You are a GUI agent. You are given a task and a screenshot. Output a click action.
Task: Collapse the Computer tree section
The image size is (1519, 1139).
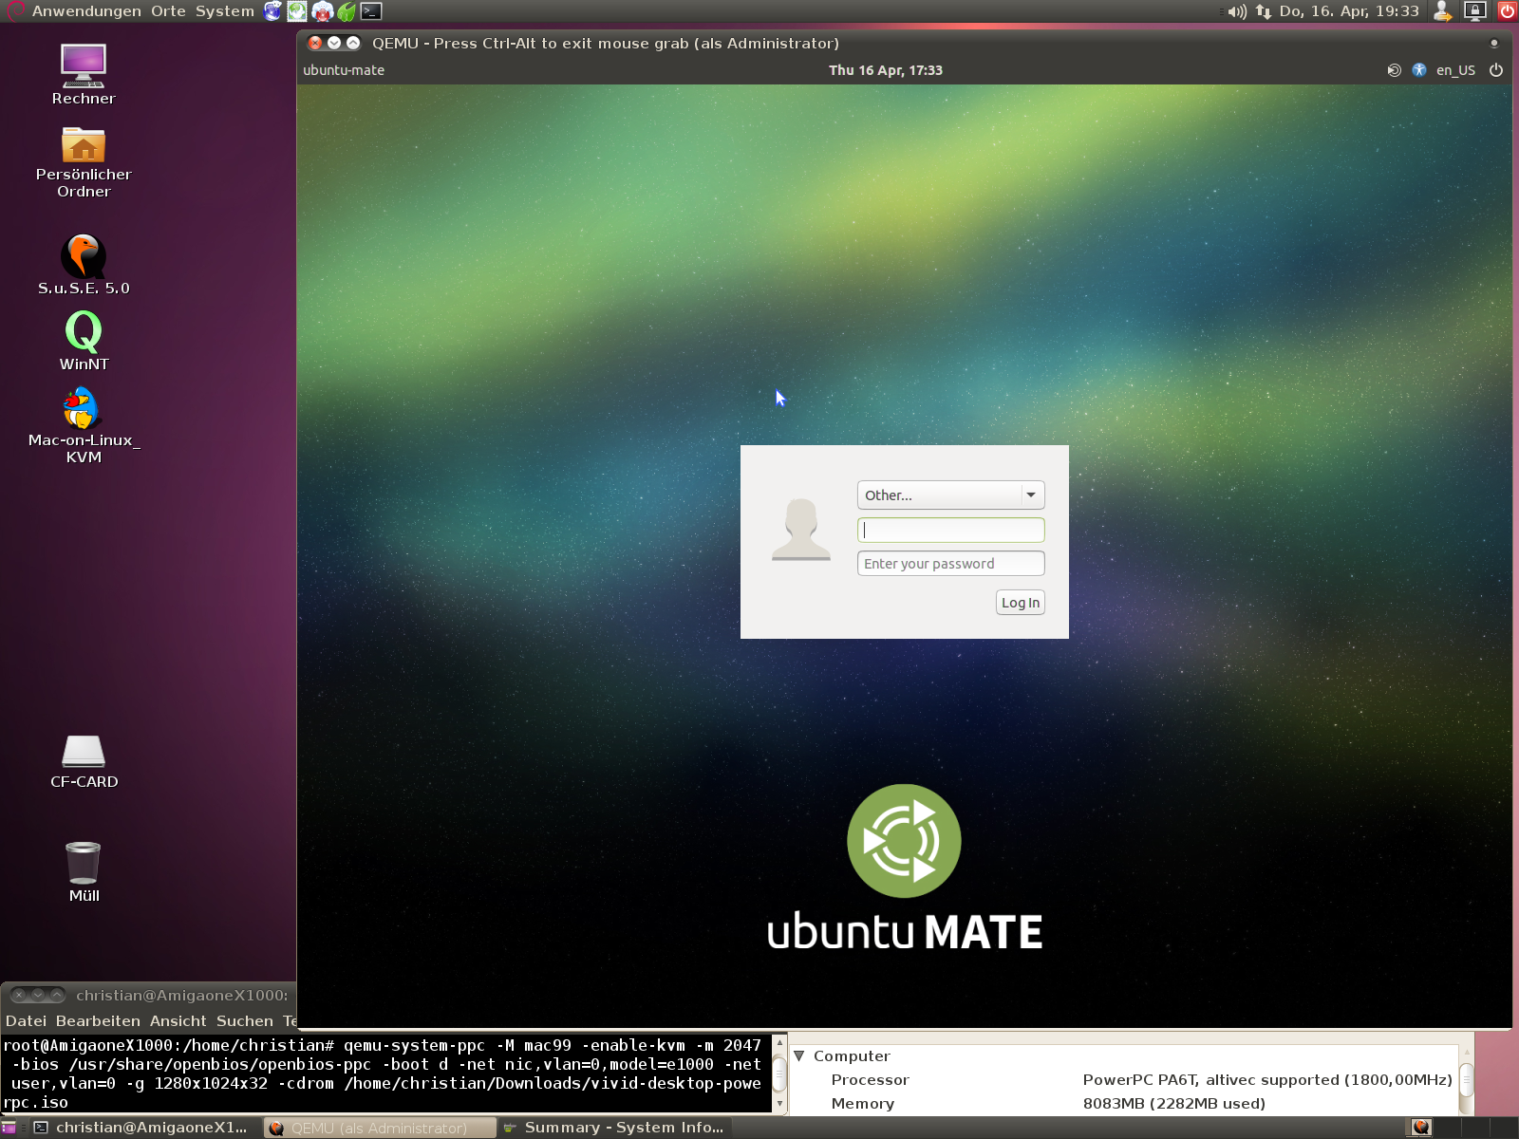click(x=799, y=1055)
